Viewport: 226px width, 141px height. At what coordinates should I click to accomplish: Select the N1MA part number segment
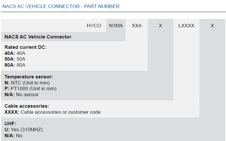(116, 26)
